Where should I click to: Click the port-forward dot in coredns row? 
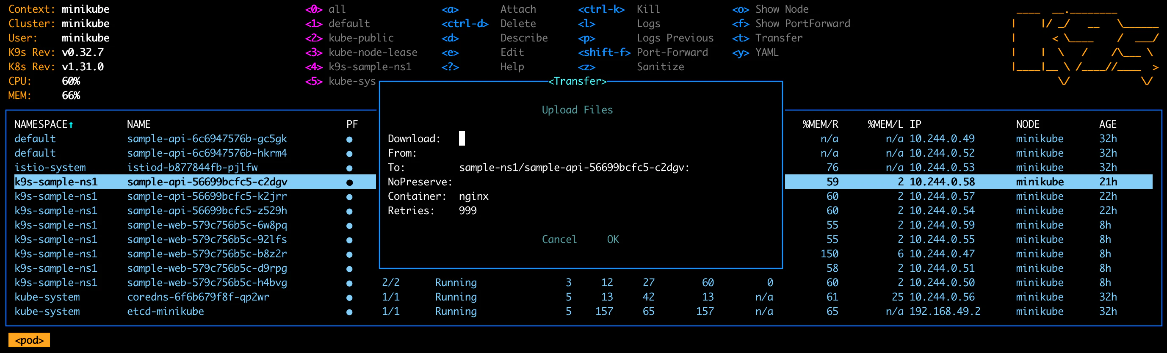click(349, 297)
